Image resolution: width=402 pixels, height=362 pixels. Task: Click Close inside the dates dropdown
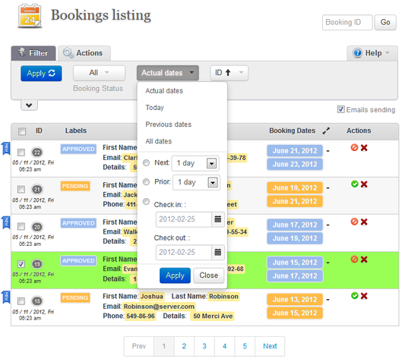pyautogui.click(x=208, y=275)
